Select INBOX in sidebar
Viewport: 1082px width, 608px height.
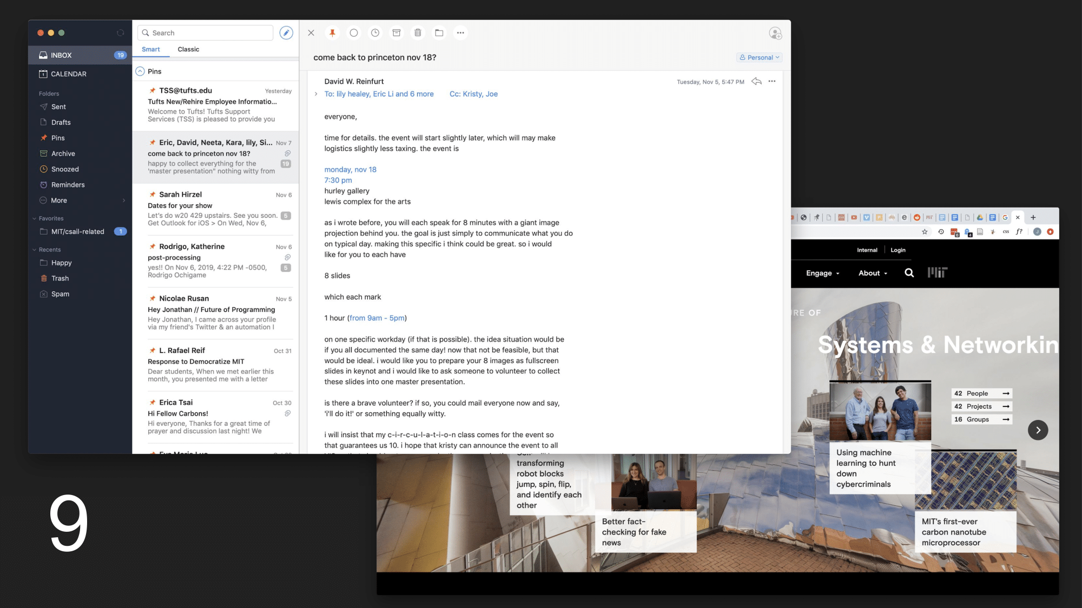coord(80,55)
